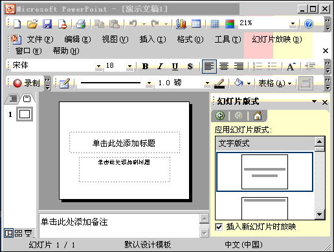Click the New presentation icon
The image size is (334, 252).
point(17,24)
